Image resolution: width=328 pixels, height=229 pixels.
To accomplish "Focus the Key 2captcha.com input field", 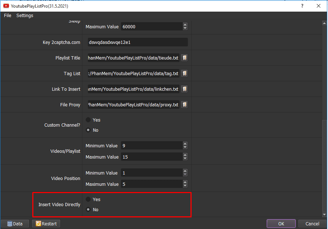I will 138,42.
